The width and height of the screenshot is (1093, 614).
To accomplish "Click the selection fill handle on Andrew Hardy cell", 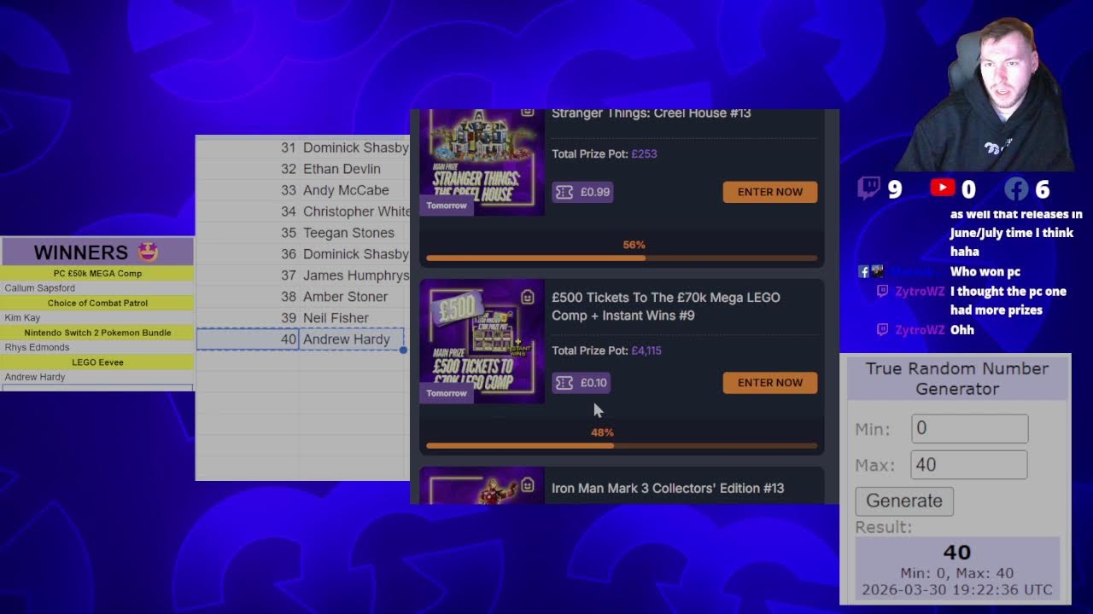I will (x=403, y=350).
